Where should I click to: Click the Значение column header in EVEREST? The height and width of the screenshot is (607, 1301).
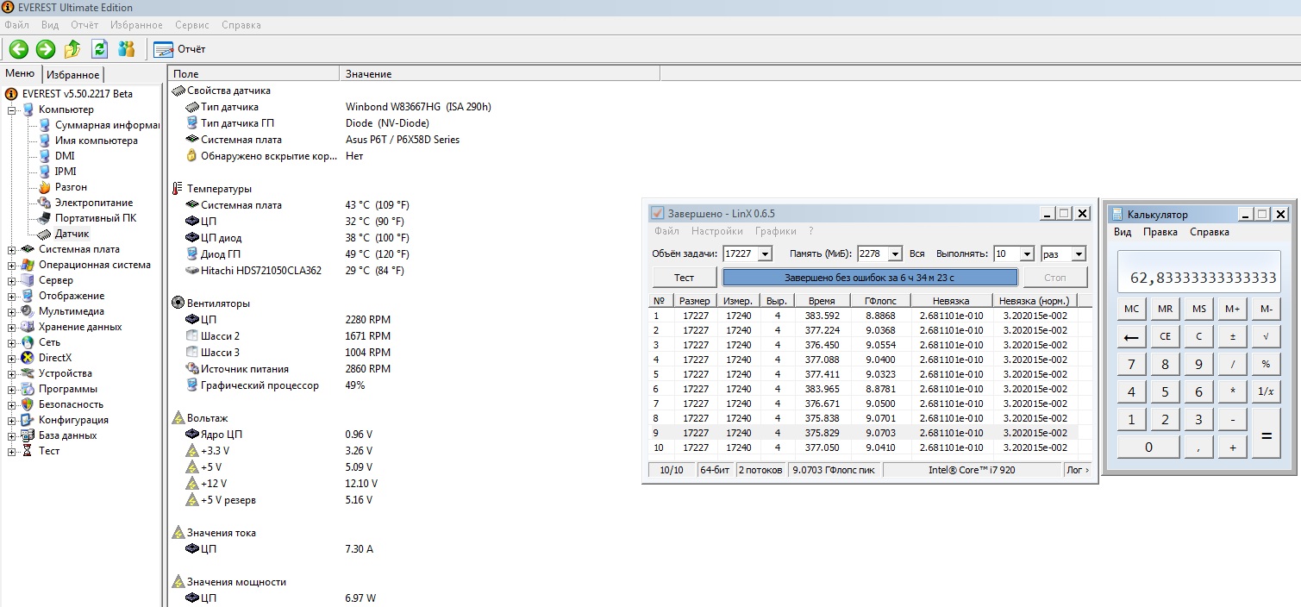(499, 74)
